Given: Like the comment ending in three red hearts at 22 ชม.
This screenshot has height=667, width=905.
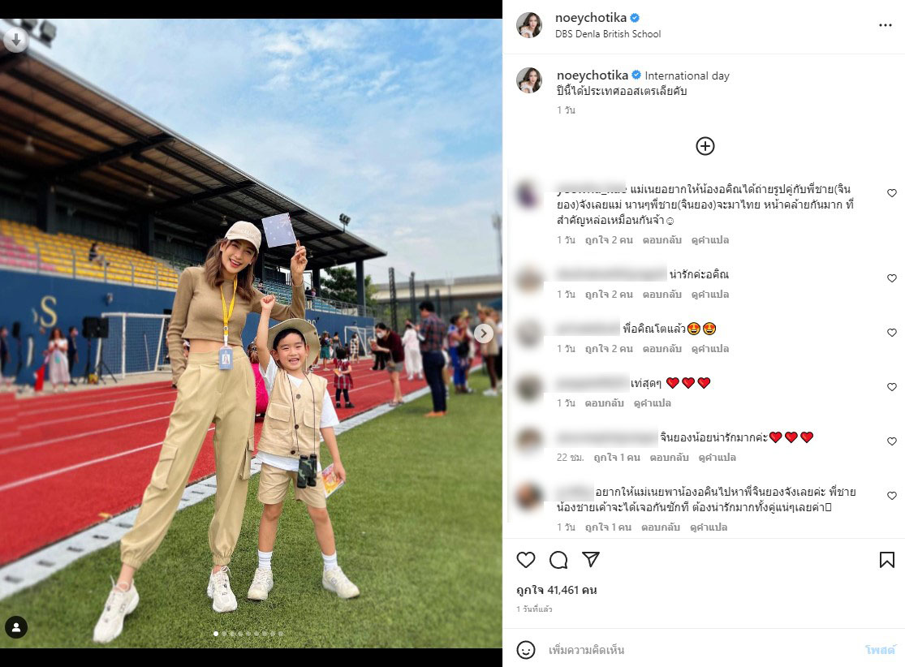Looking at the screenshot, I should [x=892, y=441].
